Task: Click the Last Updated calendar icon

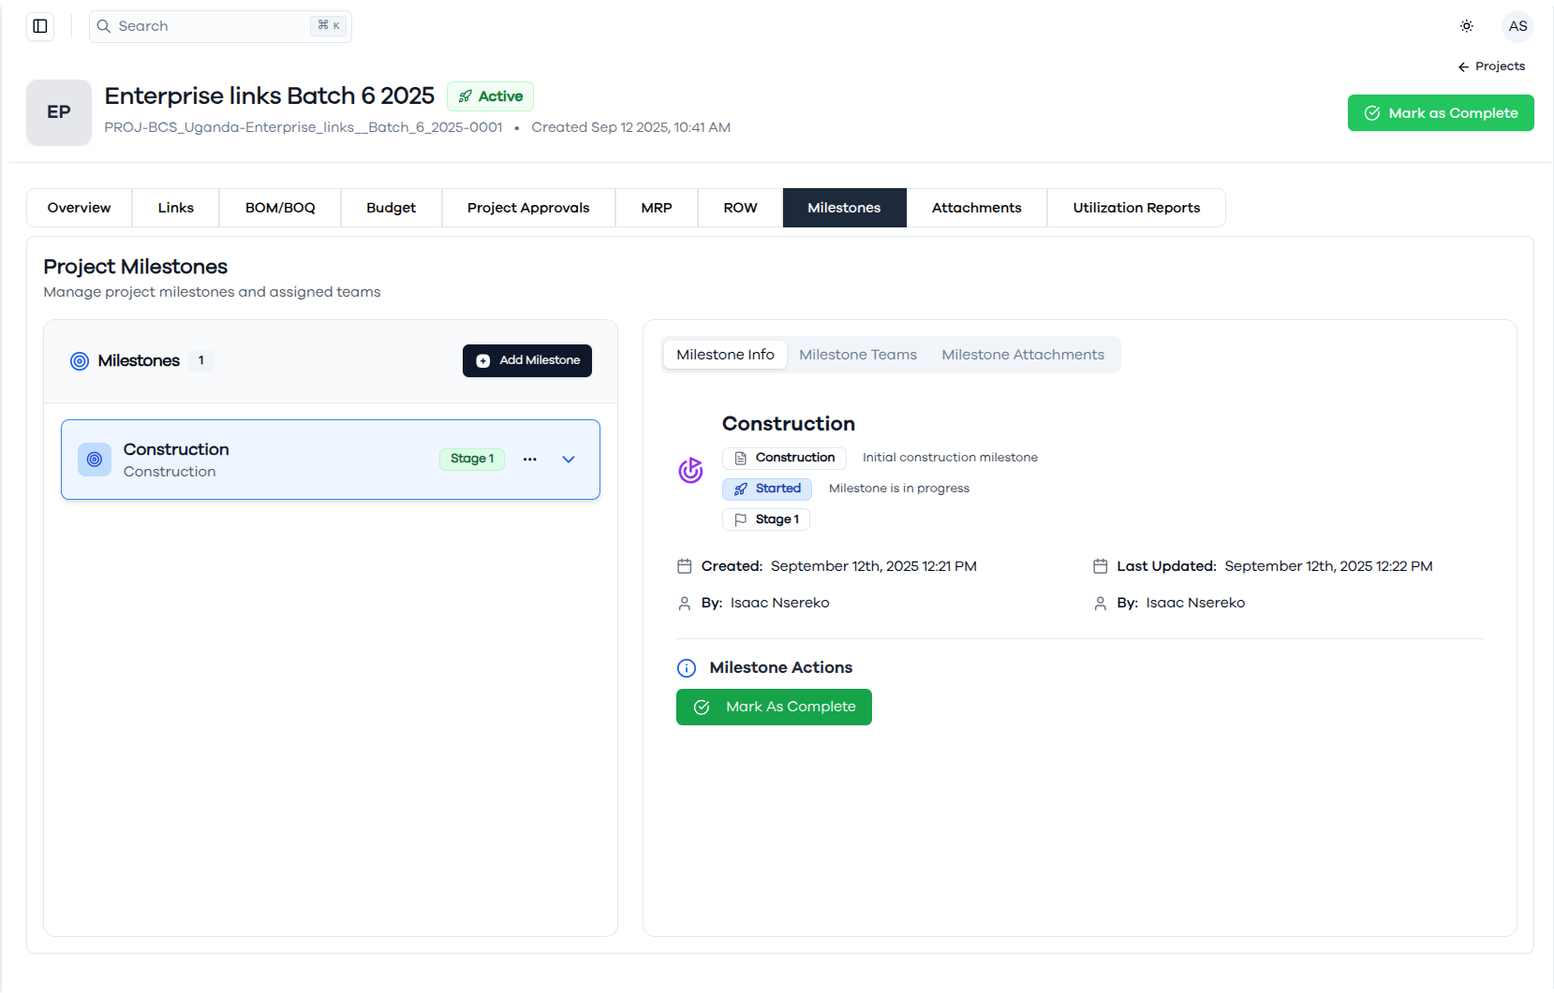Action: [x=1101, y=566]
